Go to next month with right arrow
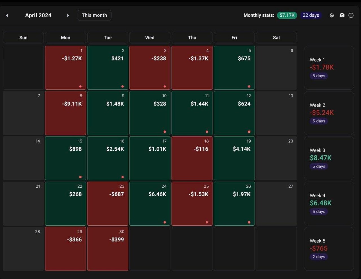This screenshot has width=361, height=279. pyautogui.click(x=68, y=16)
